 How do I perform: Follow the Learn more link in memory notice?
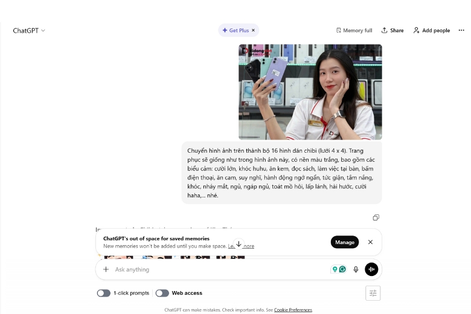point(241,246)
